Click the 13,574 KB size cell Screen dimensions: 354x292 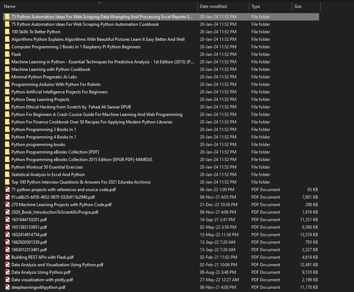point(309,235)
